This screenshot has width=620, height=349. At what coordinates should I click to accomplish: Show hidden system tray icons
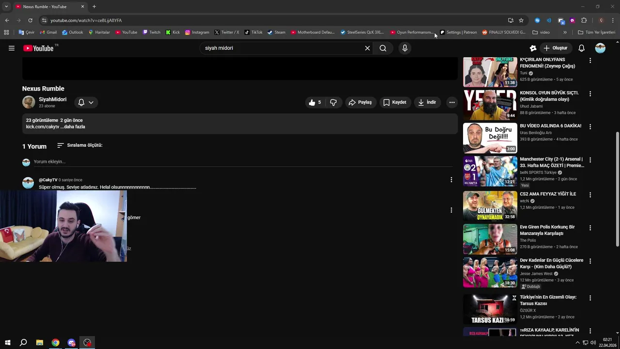[577, 343]
